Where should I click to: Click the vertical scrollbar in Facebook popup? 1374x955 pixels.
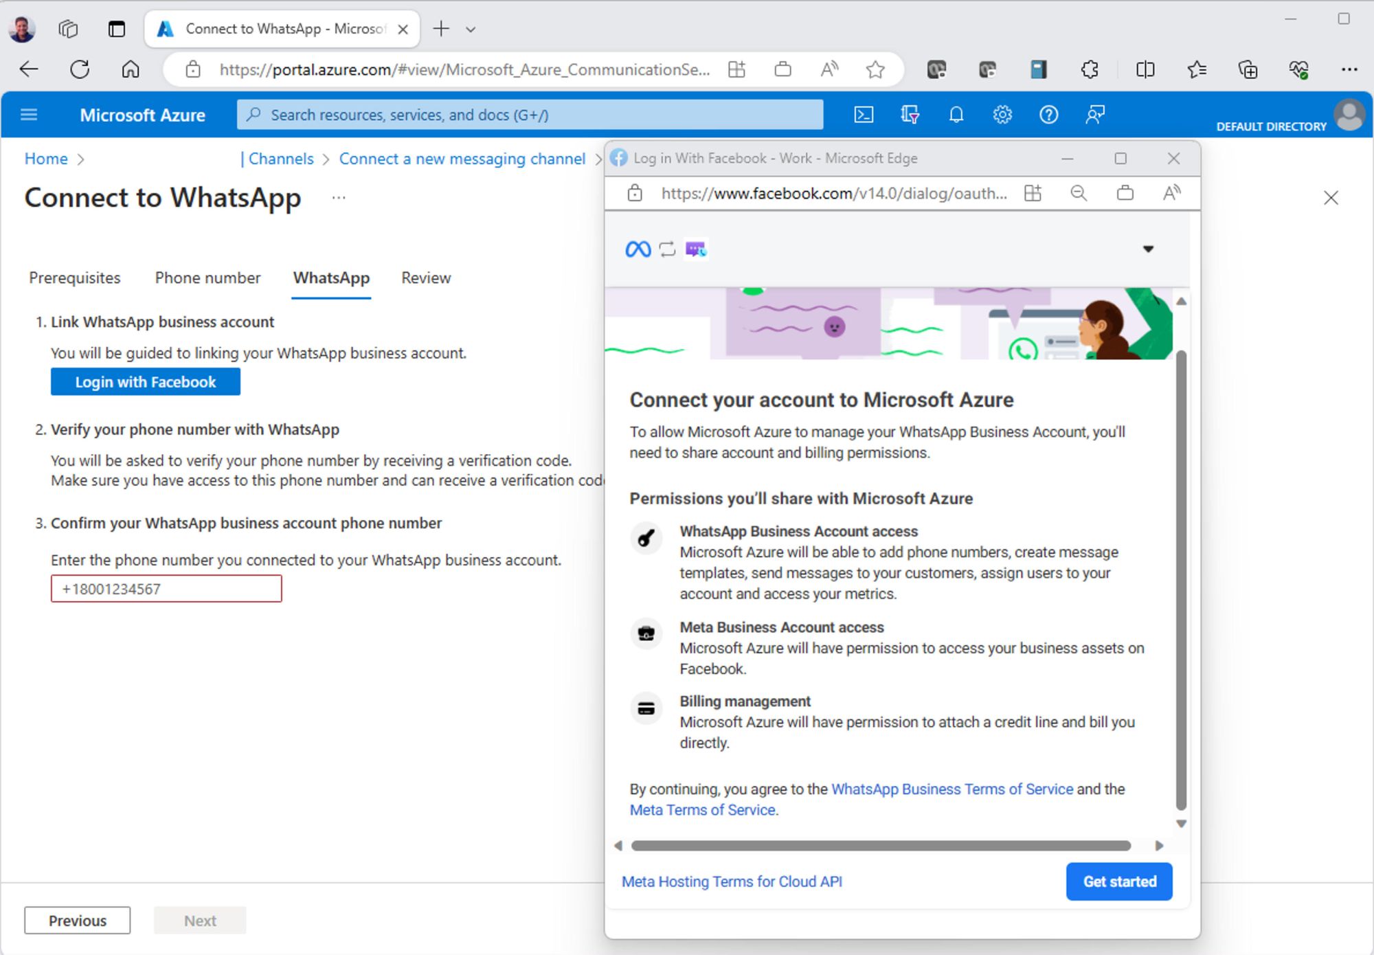(1181, 581)
